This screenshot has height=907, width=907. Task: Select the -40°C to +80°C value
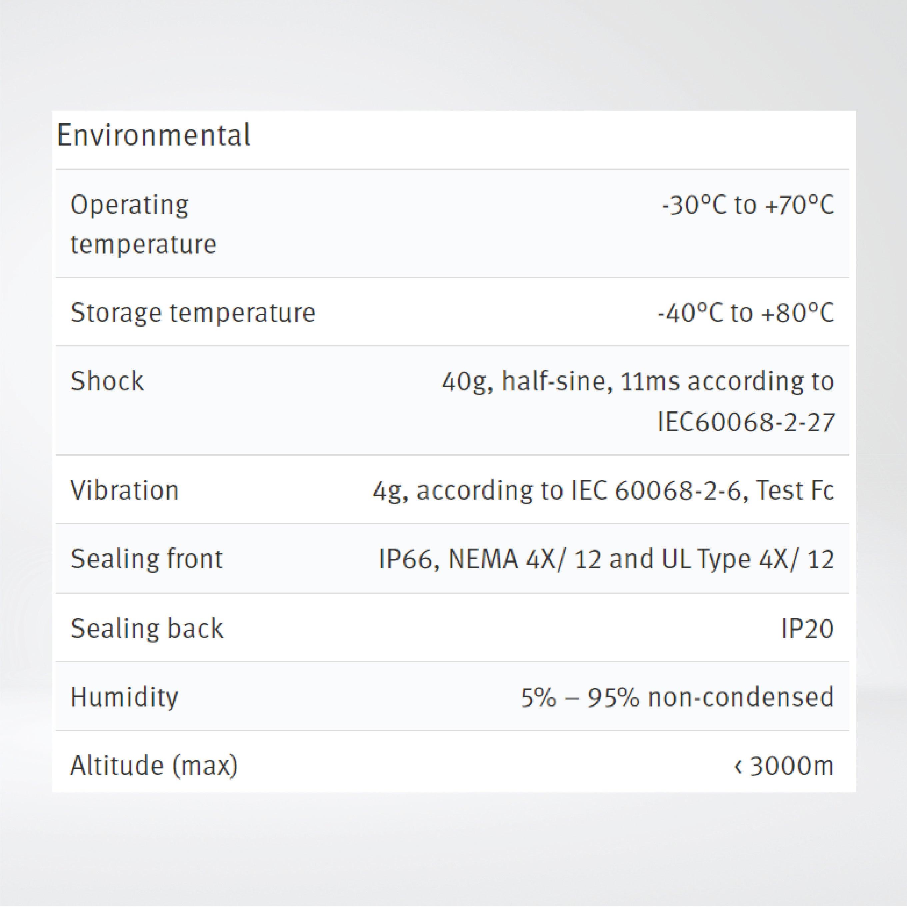[x=745, y=313]
